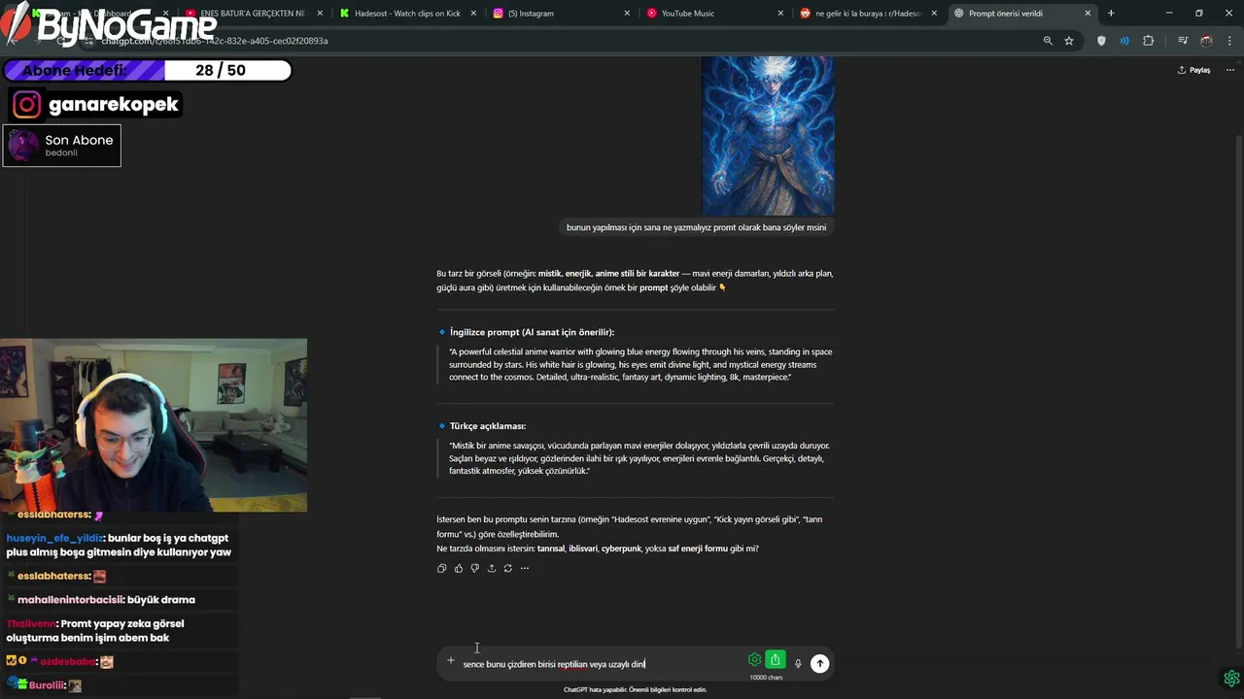Open the media controls icon in toolbar

pos(1183,41)
